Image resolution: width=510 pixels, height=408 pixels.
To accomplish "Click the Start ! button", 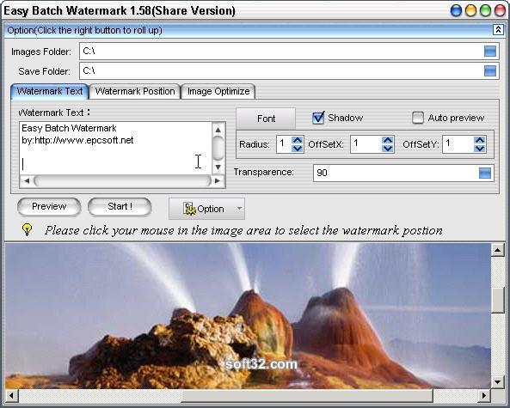I will 120,207.
